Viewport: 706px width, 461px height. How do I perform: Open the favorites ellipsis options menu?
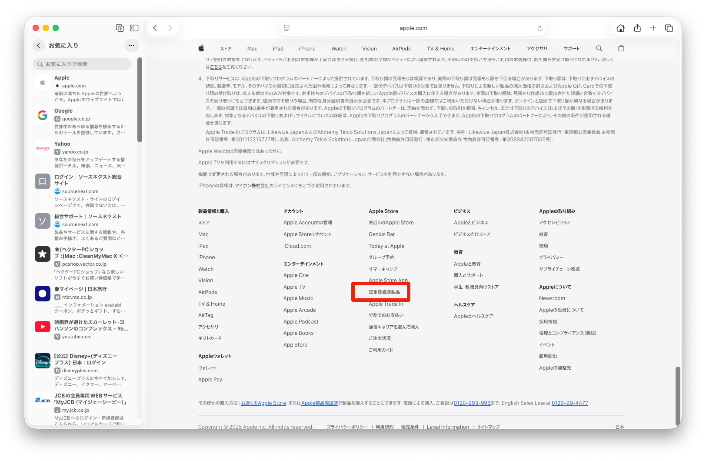point(132,45)
